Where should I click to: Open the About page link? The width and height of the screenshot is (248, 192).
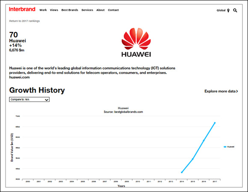tap(100, 10)
